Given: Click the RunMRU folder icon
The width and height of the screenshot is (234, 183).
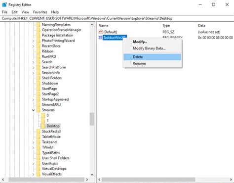Looking at the screenshot, I should tap(39, 57).
